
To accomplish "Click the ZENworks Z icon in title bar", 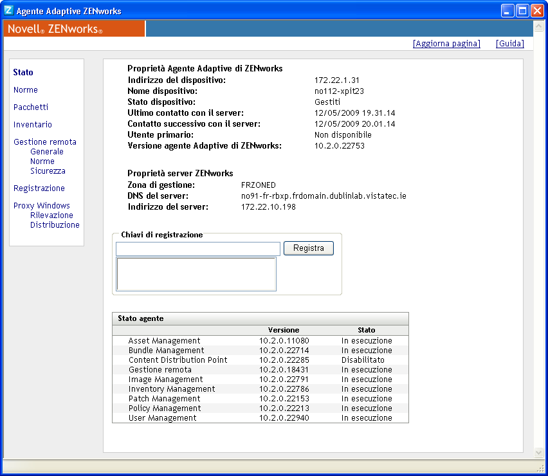I will (x=9, y=10).
